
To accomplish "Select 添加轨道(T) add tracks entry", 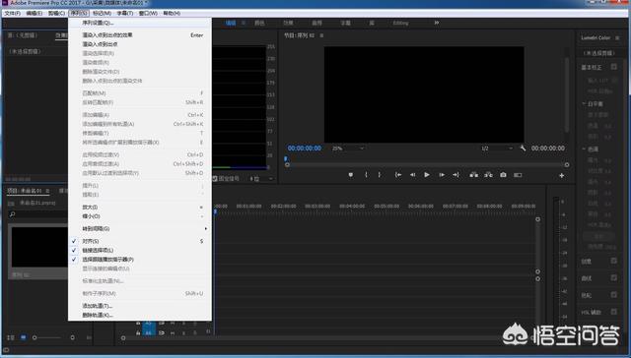I will point(140,306).
